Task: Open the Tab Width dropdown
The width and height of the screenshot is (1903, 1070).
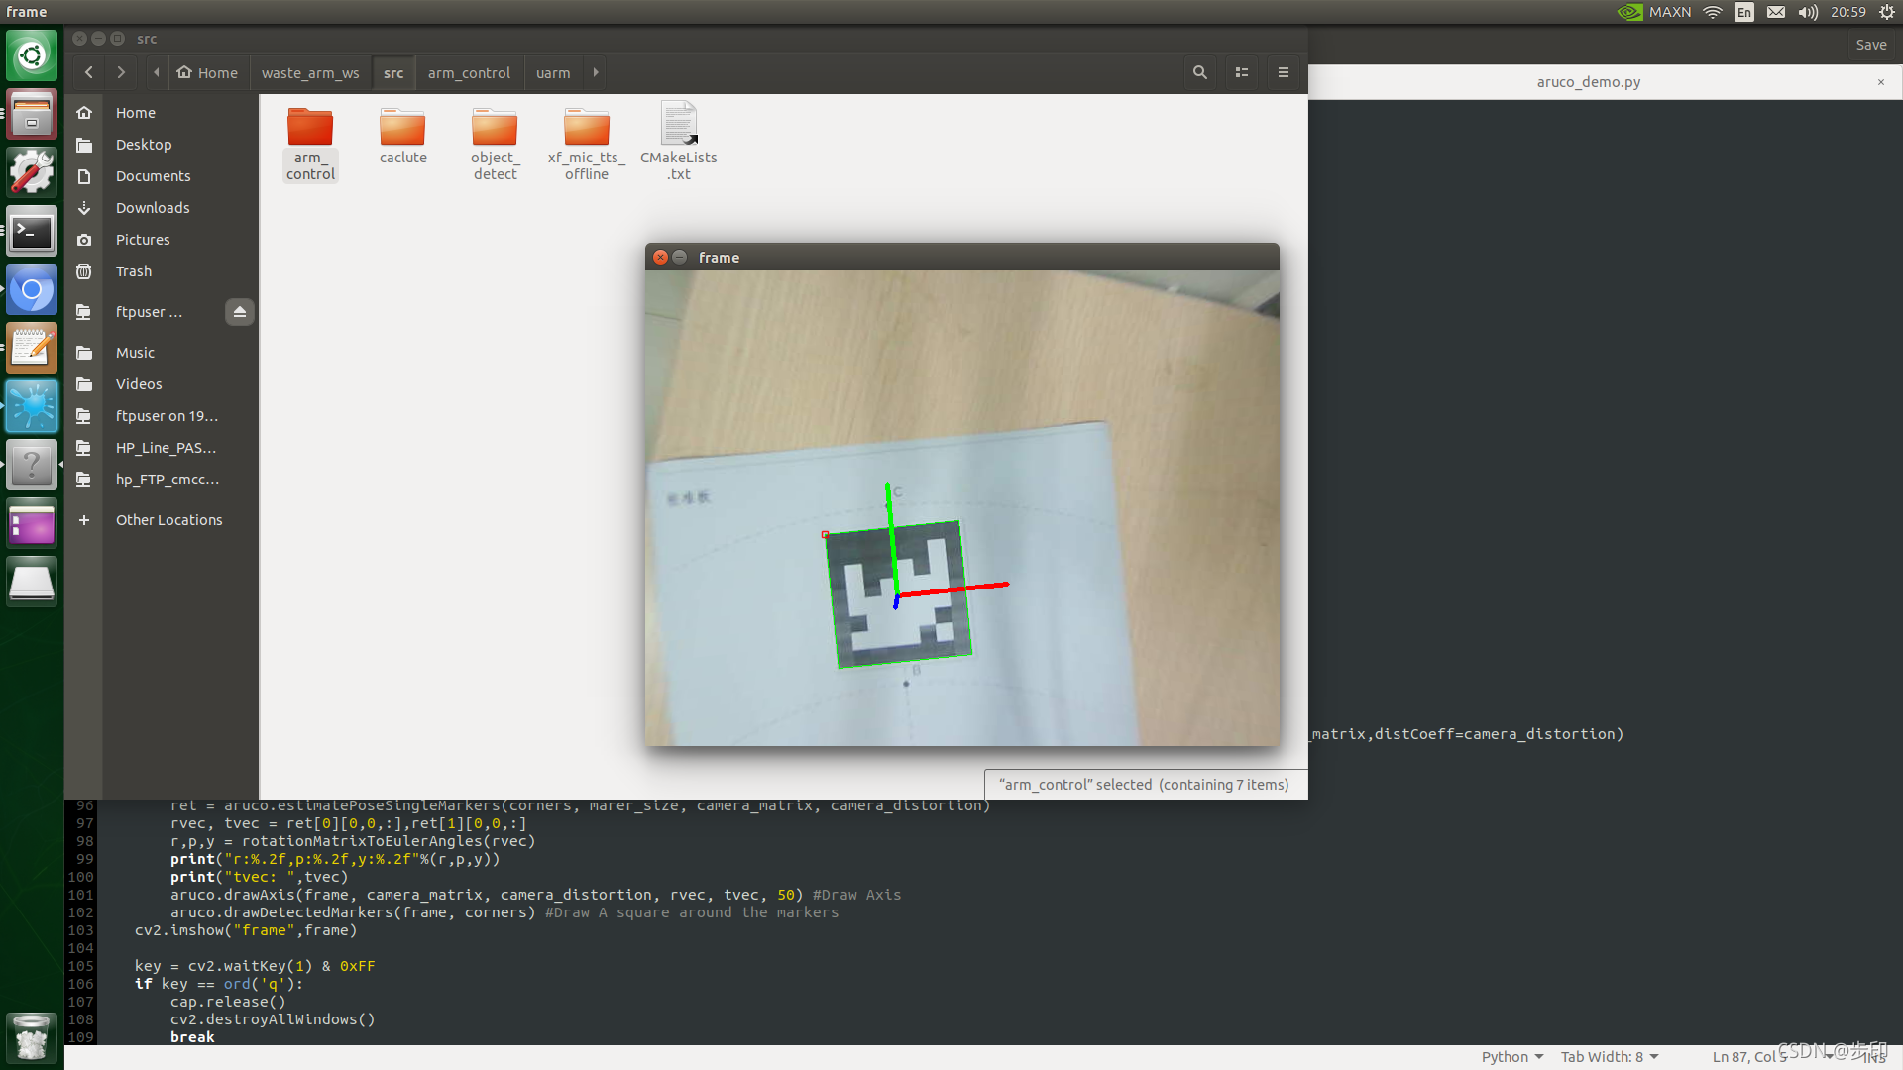Action: pos(1609,1057)
